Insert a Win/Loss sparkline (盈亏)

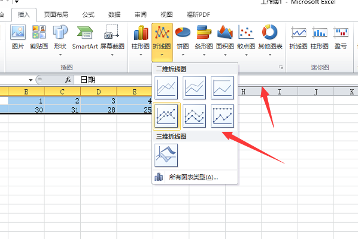[341, 37]
